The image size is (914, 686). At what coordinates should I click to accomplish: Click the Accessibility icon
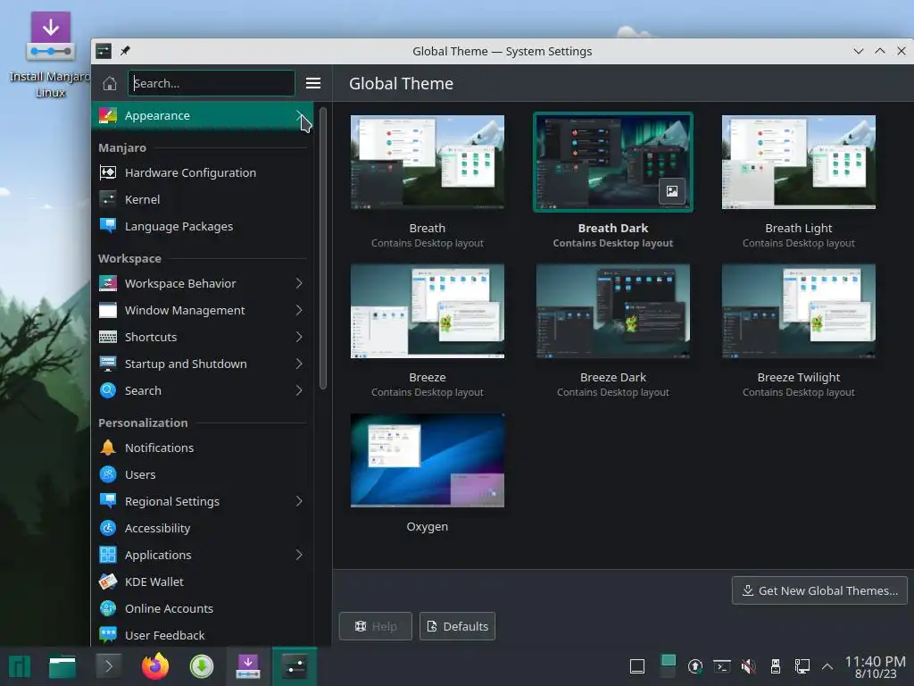pyautogui.click(x=108, y=529)
